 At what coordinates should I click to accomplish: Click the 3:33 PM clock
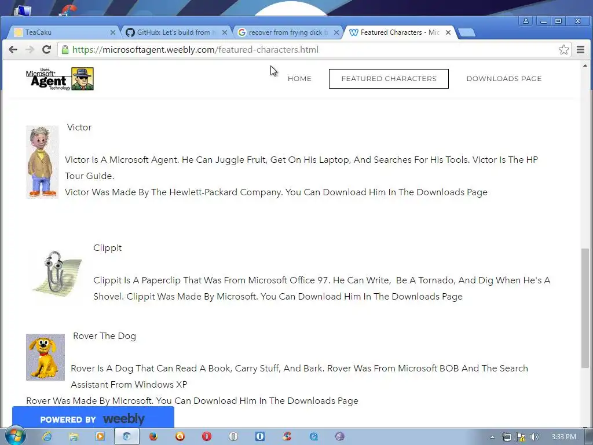click(x=563, y=437)
